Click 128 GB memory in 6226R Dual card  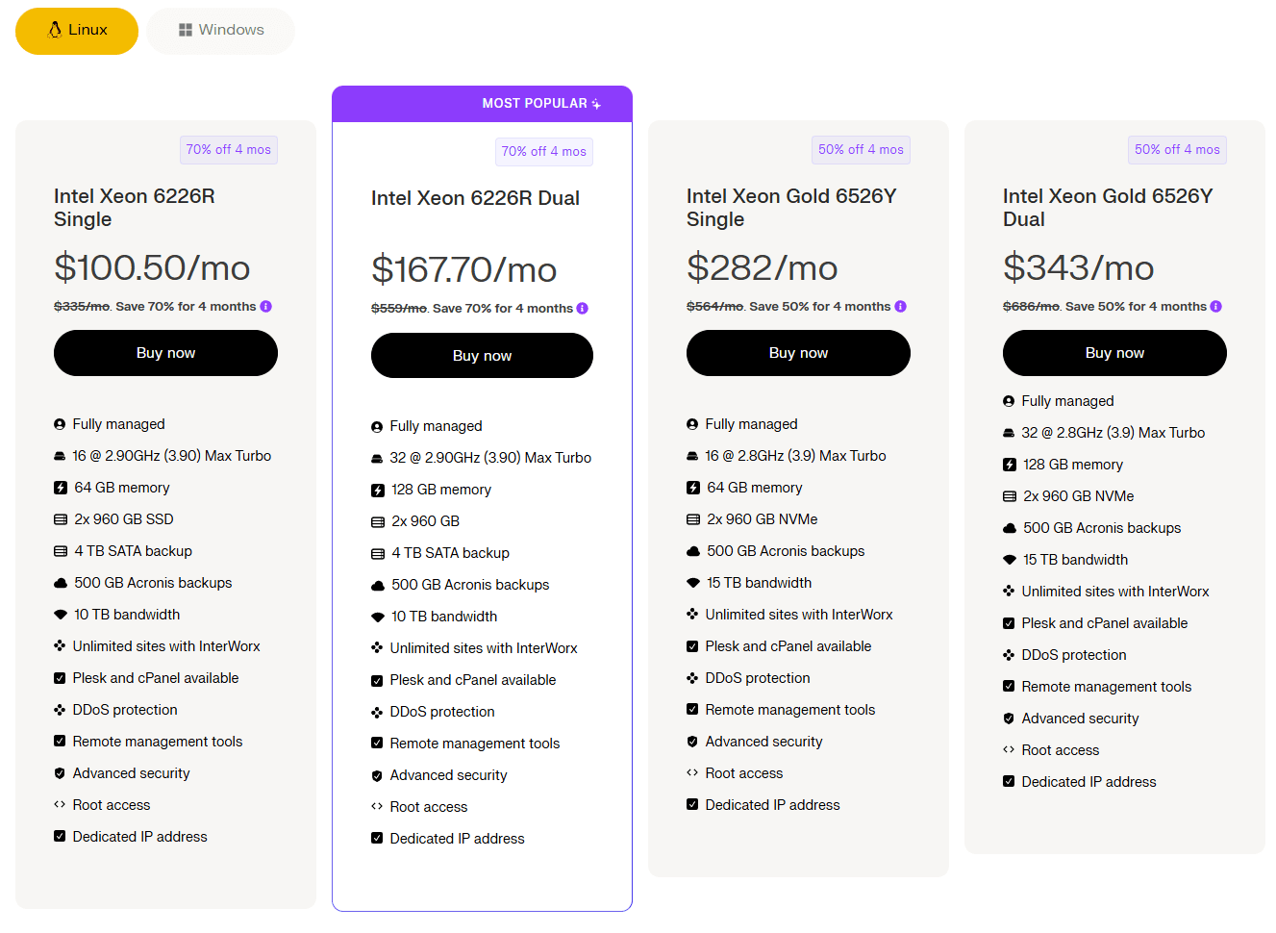click(441, 490)
